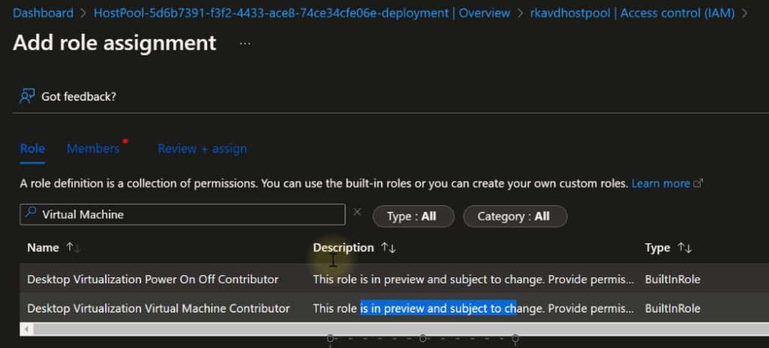Switch to the Members tab
Image resolution: width=769 pixels, height=348 pixels.
93,149
